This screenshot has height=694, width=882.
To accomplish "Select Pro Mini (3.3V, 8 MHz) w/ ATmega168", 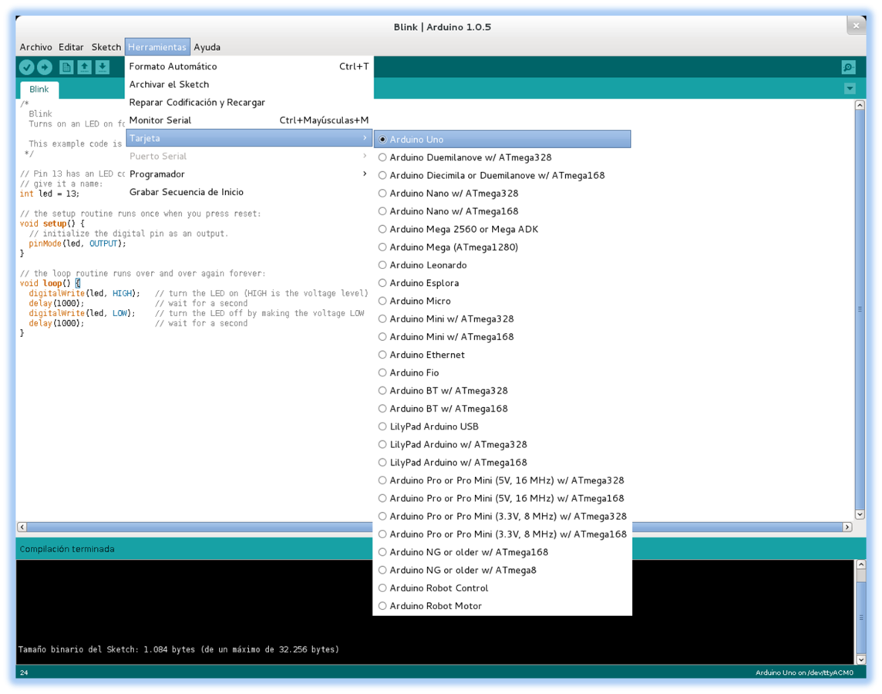I will tap(503, 534).
